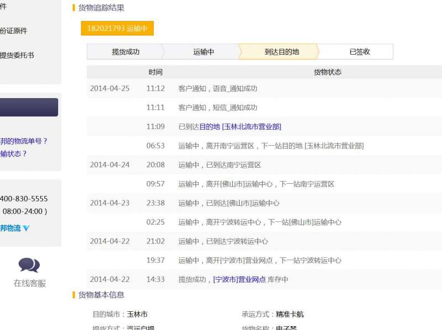Click the 时间 column header
This screenshot has width=442, height=330.
point(155,72)
